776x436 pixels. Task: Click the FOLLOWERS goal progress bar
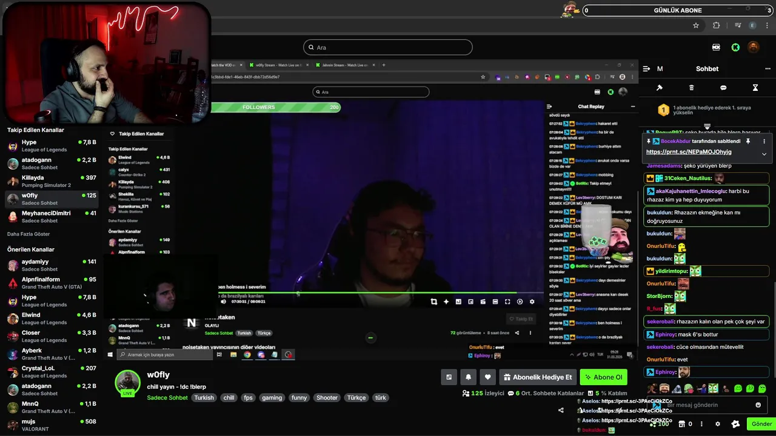pyautogui.click(x=276, y=107)
